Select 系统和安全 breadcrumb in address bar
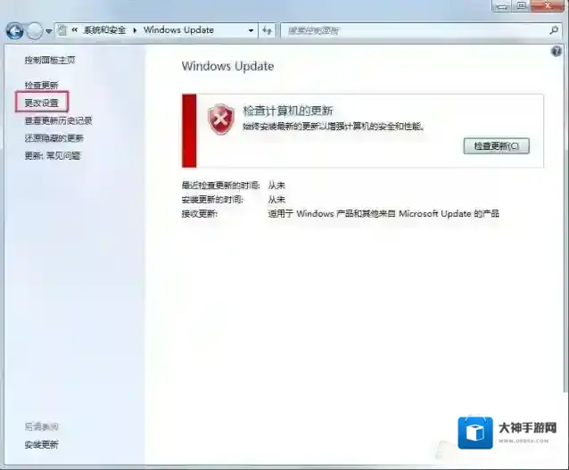Image resolution: width=569 pixels, height=470 pixels. coord(104,30)
